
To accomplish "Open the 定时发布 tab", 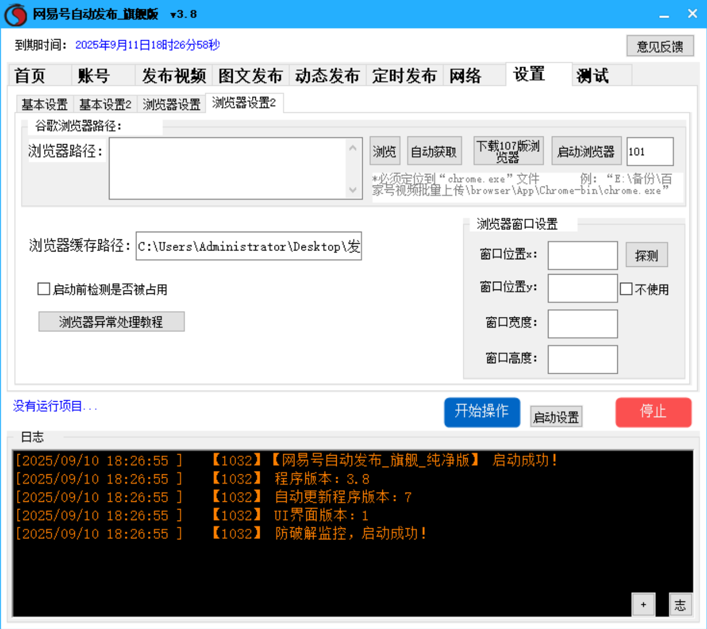I will [x=404, y=75].
